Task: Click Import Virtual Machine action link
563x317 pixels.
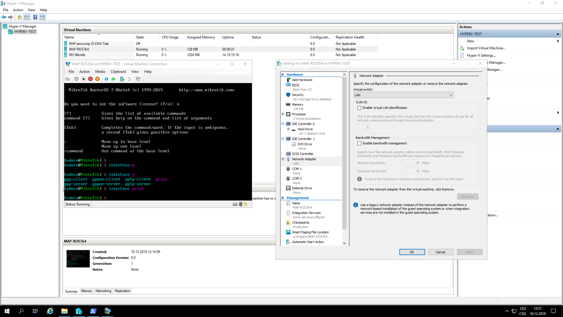Action: (486, 48)
